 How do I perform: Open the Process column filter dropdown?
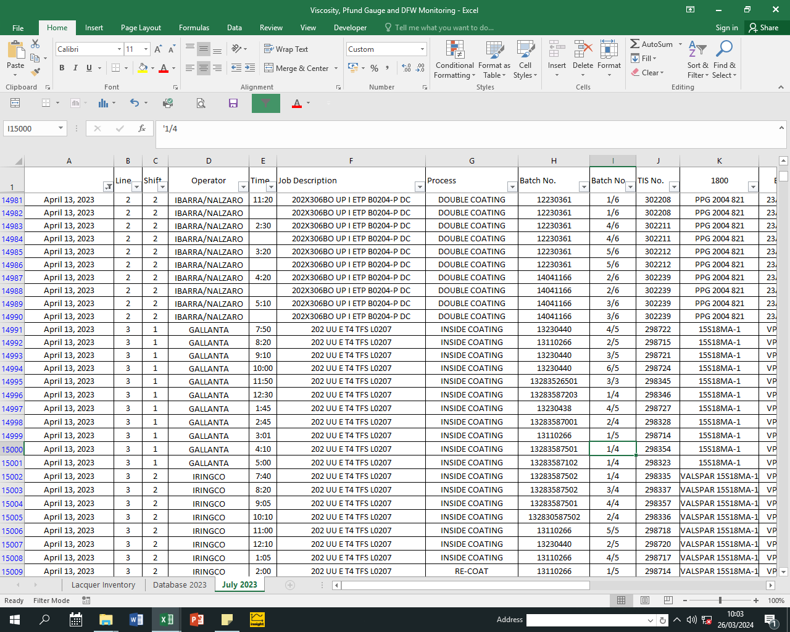[x=512, y=186]
